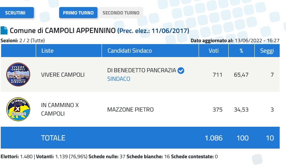
Task: Click the Voti column header
Action: coord(214,51)
